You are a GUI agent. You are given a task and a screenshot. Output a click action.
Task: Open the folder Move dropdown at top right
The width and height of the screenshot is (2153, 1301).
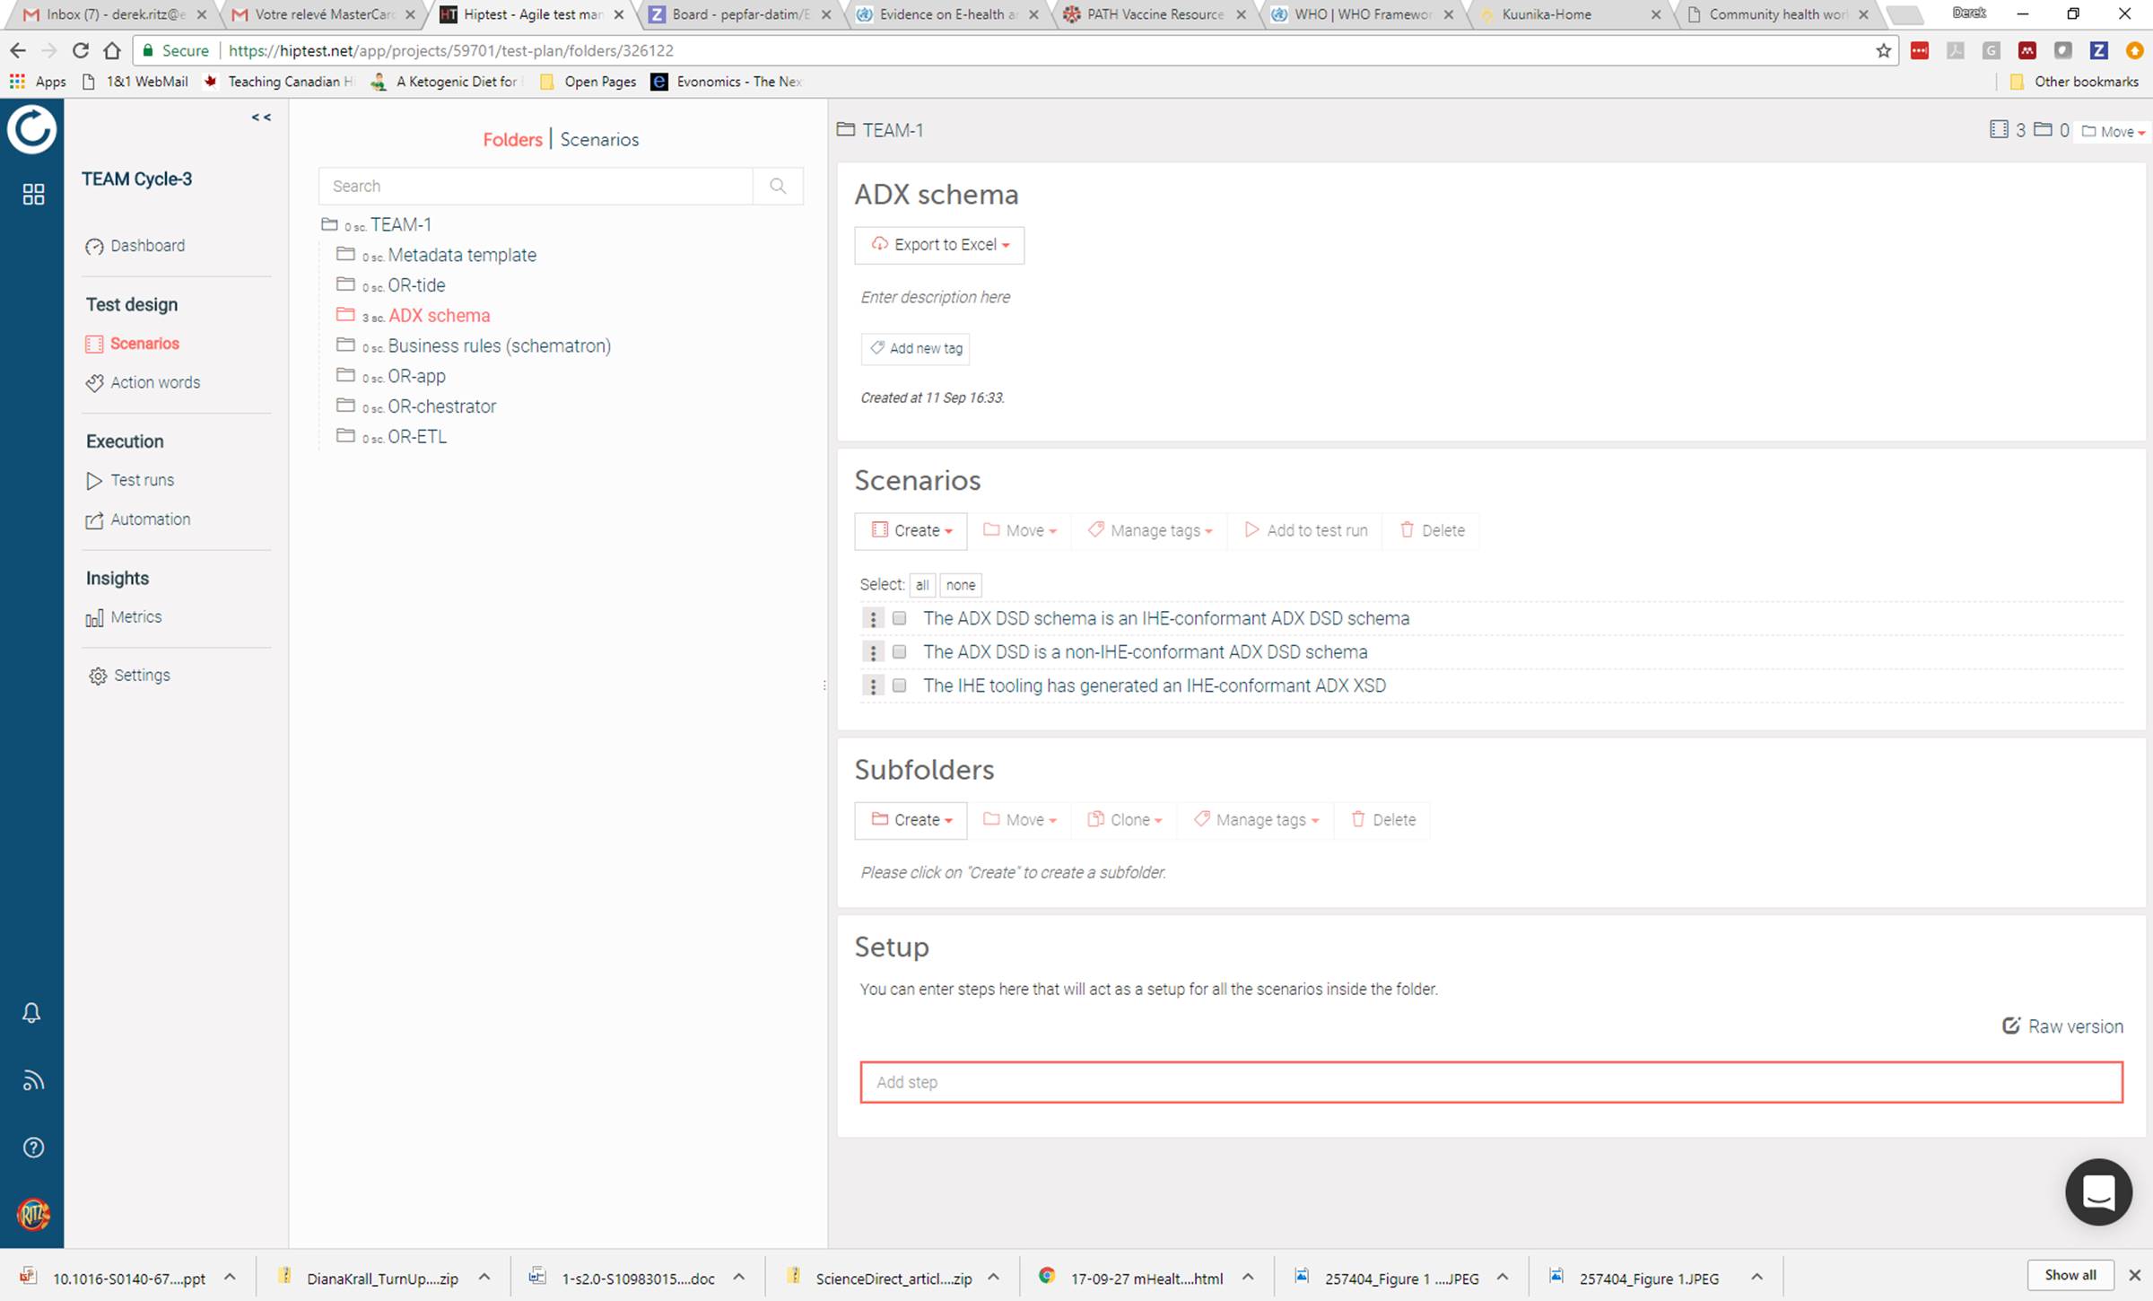pos(2113,132)
